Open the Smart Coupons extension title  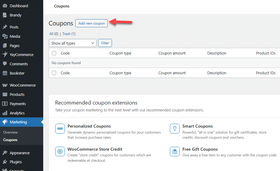point(197,126)
